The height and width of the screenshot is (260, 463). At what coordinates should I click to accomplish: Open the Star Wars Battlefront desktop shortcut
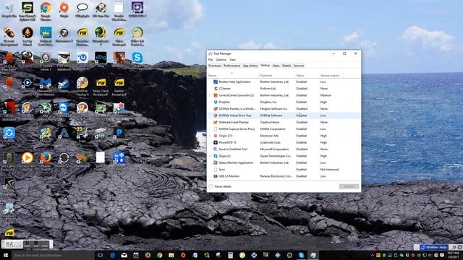(x=64, y=62)
